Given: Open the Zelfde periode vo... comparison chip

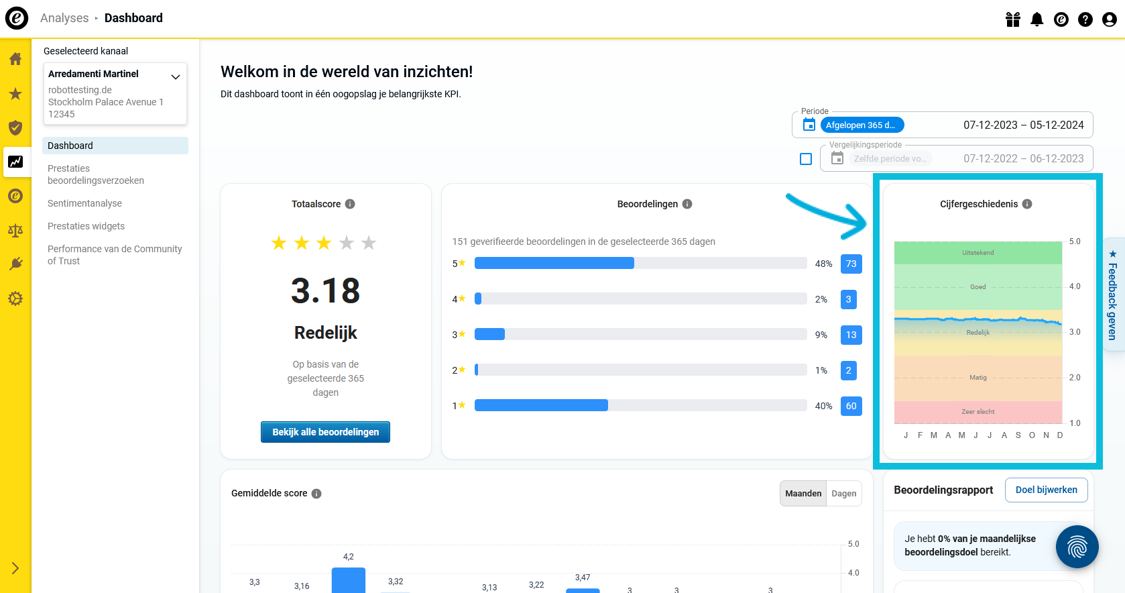Looking at the screenshot, I should coord(890,159).
